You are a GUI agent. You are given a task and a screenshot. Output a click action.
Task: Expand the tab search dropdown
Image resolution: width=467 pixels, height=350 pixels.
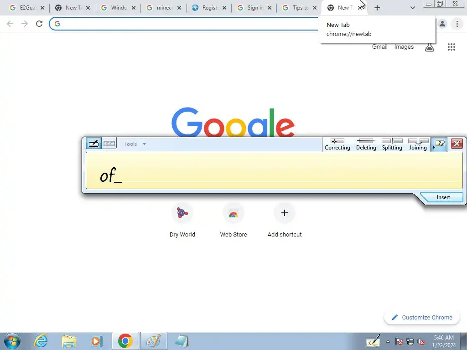click(412, 8)
